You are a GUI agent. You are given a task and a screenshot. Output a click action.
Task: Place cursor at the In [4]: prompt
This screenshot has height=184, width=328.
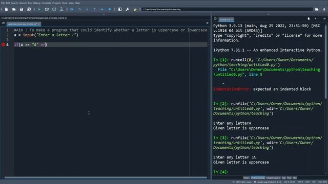pos(221,172)
